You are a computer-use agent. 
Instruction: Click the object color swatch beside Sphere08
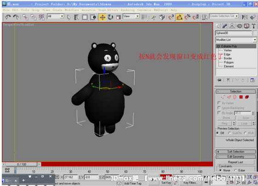pos(255,33)
